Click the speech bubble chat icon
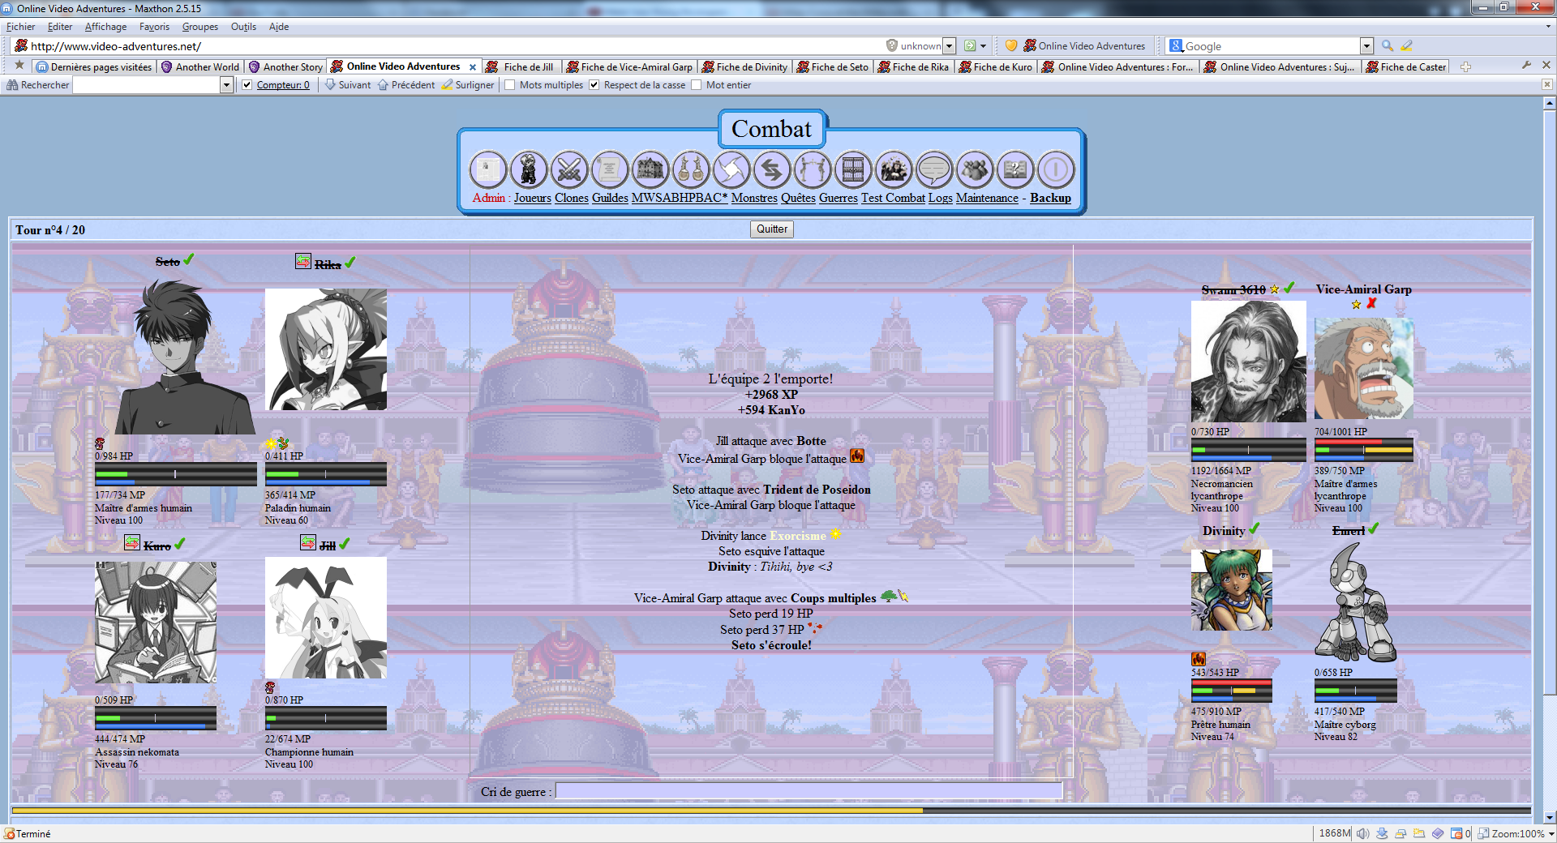 (x=933, y=170)
